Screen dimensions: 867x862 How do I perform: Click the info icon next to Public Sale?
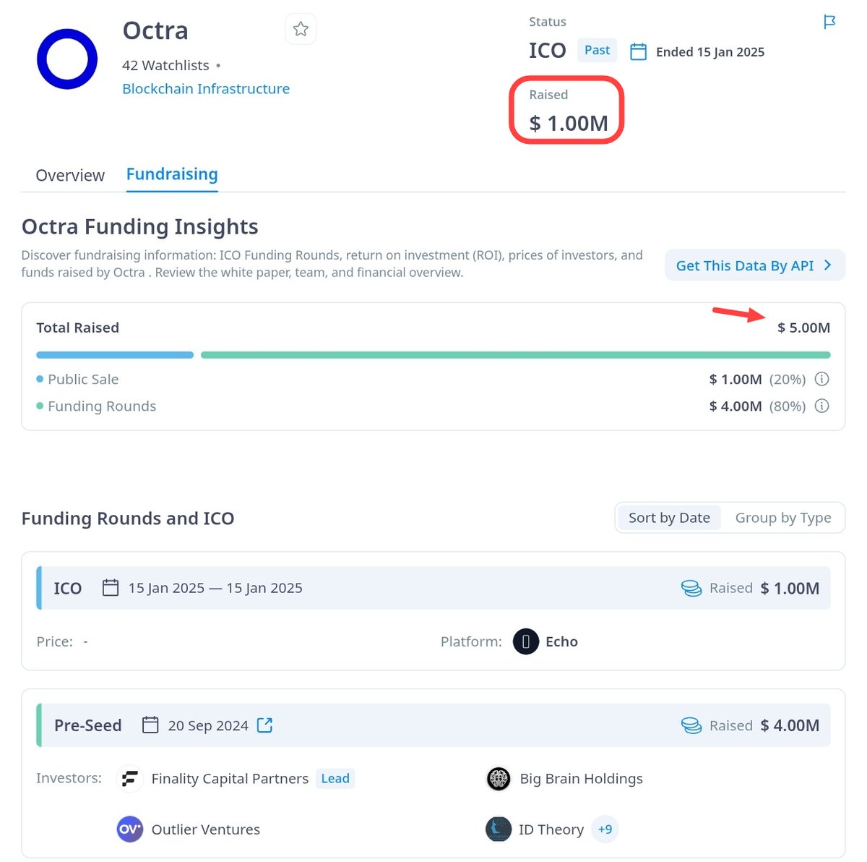tap(821, 379)
